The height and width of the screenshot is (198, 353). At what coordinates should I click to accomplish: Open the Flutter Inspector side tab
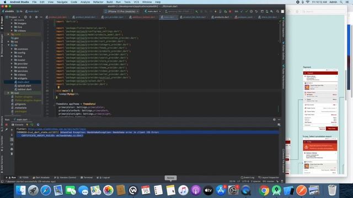(x=283, y=28)
